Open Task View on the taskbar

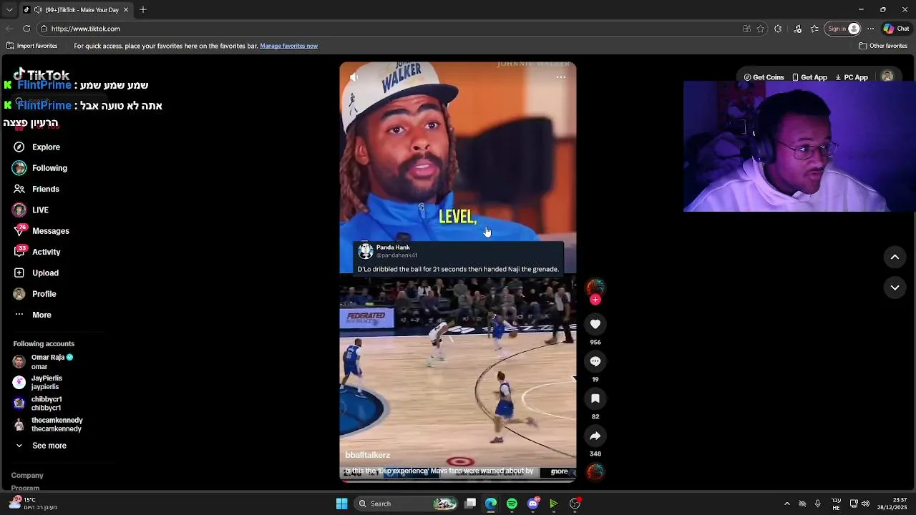(470, 504)
